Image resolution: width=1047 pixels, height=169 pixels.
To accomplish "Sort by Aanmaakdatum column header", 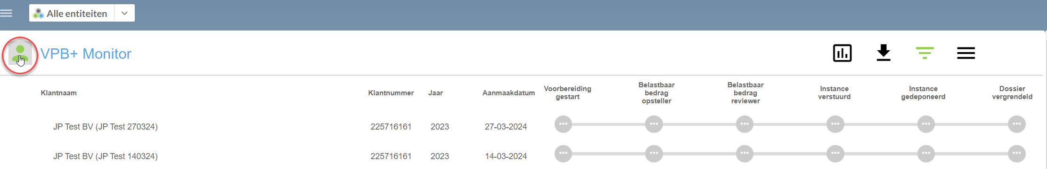I will click(508, 93).
